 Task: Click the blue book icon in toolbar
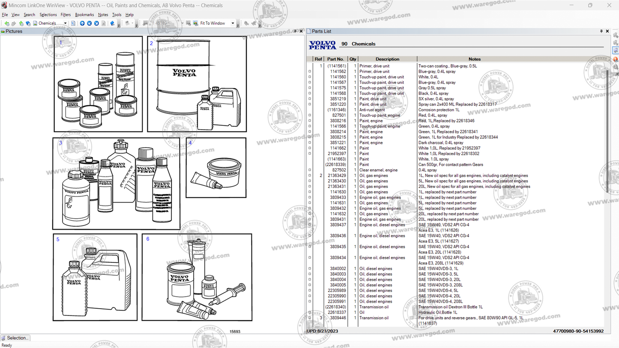pyautogui.click(x=112, y=23)
